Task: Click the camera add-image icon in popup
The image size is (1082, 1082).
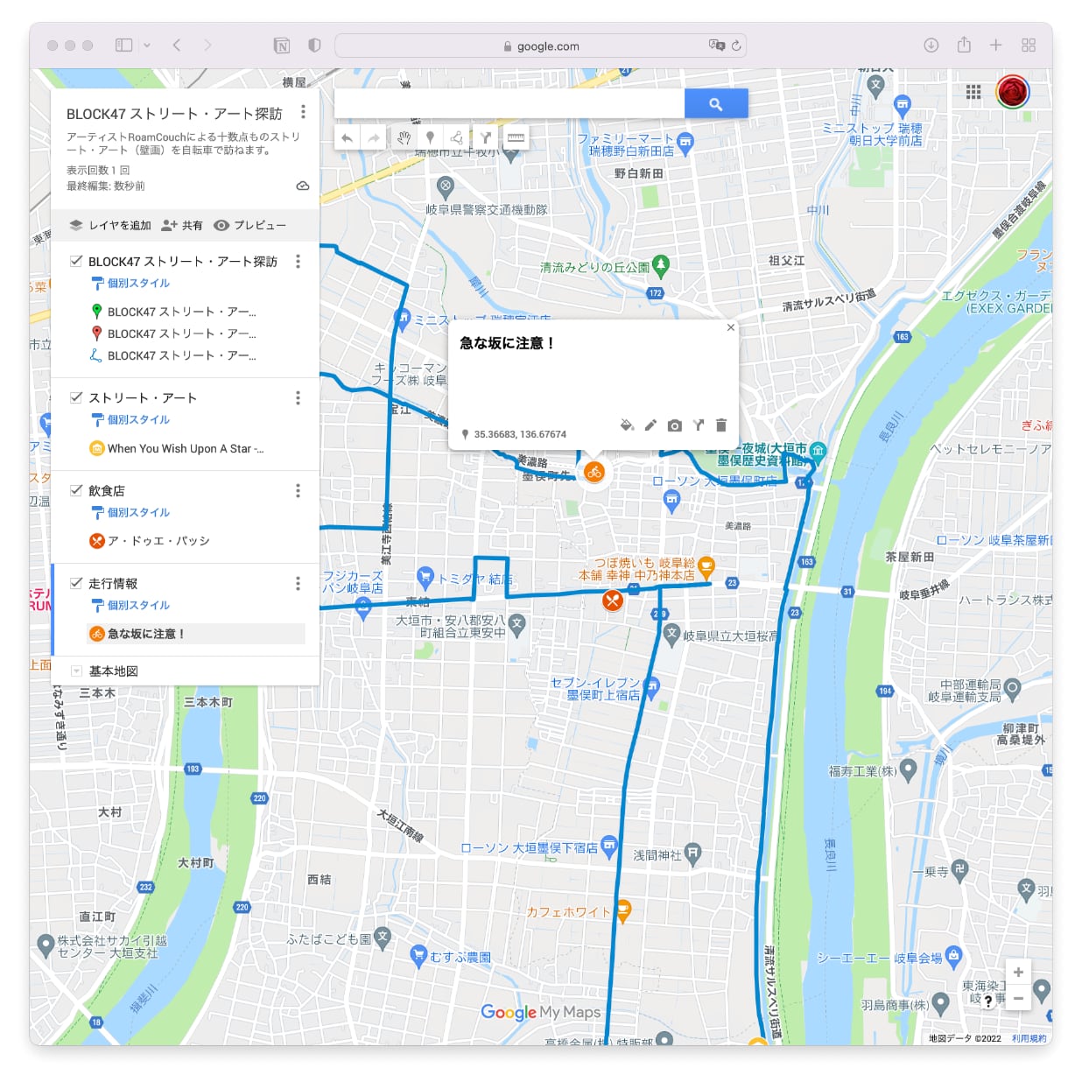Action: pos(674,425)
